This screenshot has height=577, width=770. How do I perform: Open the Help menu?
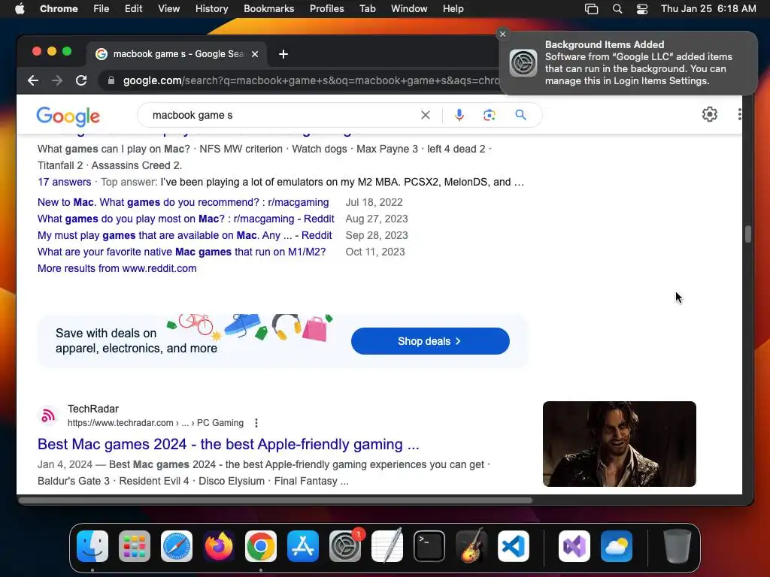click(453, 9)
